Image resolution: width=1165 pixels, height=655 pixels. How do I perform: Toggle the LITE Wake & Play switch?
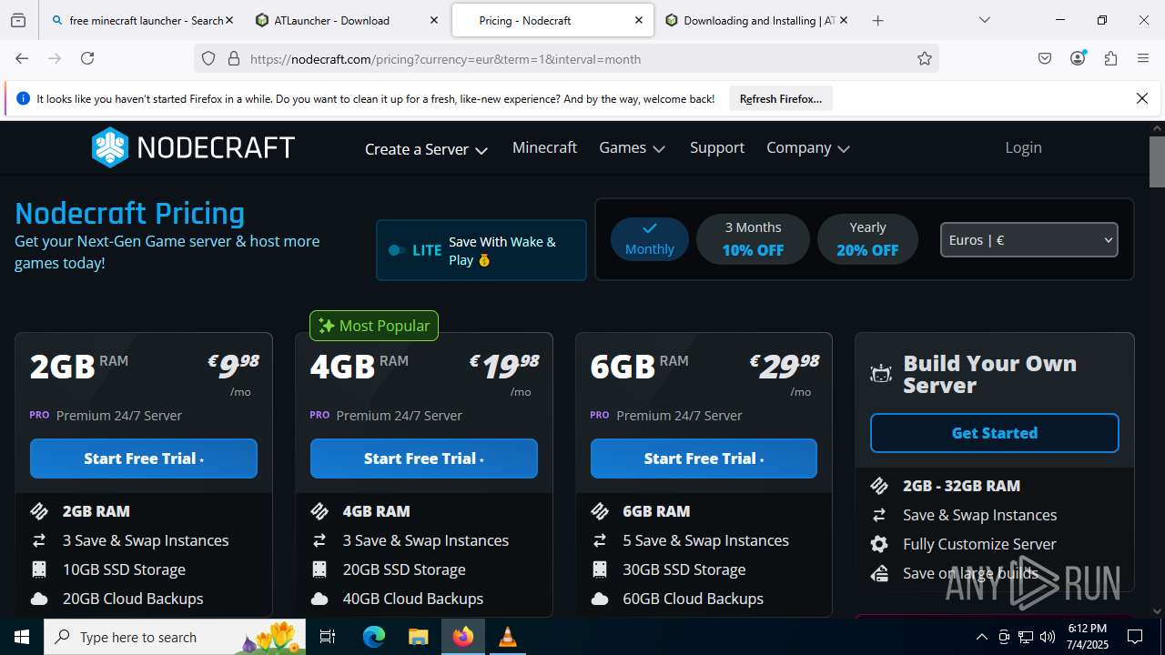[x=397, y=250]
